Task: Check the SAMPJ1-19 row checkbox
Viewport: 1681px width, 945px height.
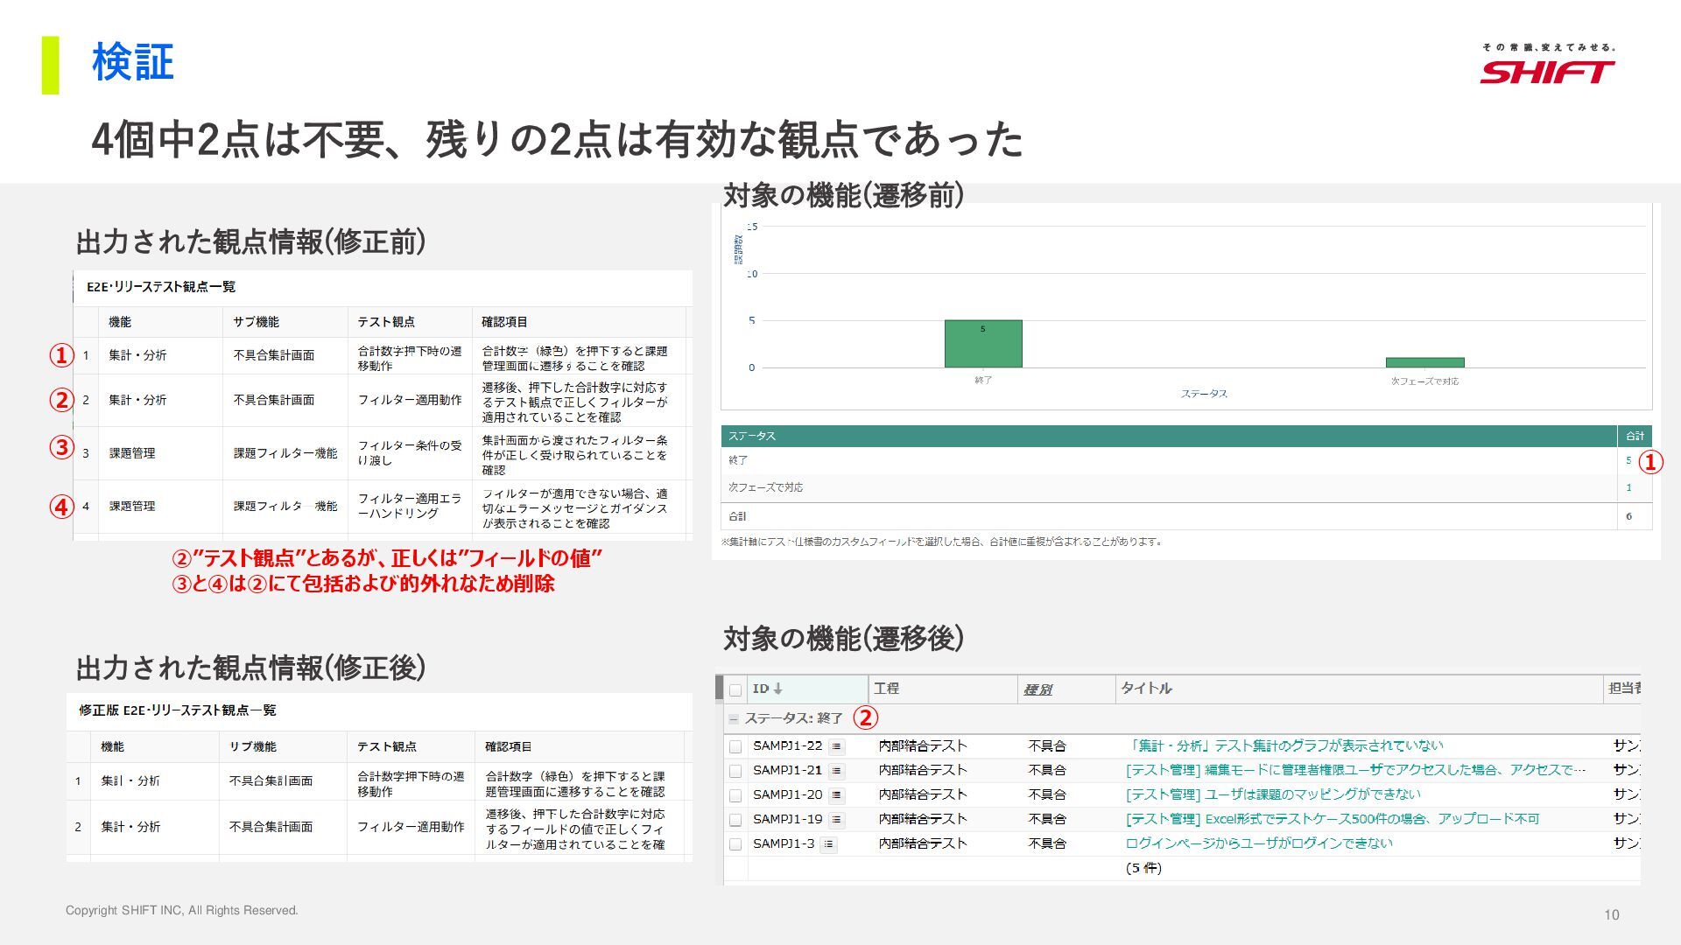Action: pyautogui.click(x=735, y=820)
